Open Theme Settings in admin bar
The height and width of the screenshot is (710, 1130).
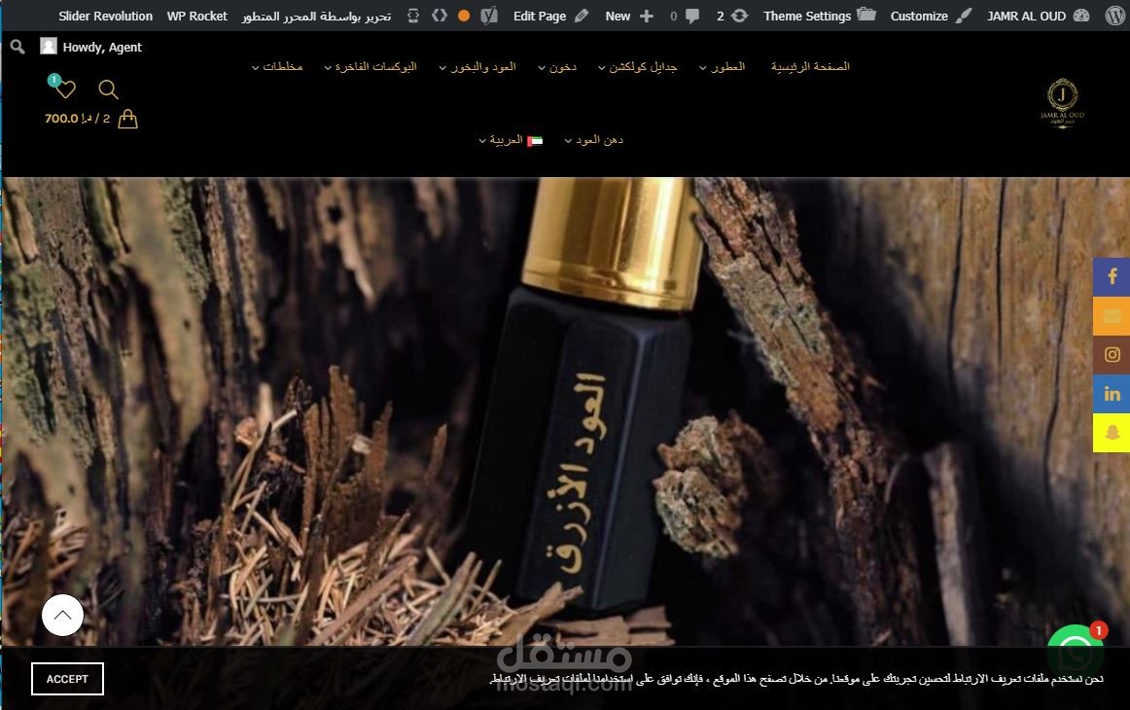pos(820,16)
